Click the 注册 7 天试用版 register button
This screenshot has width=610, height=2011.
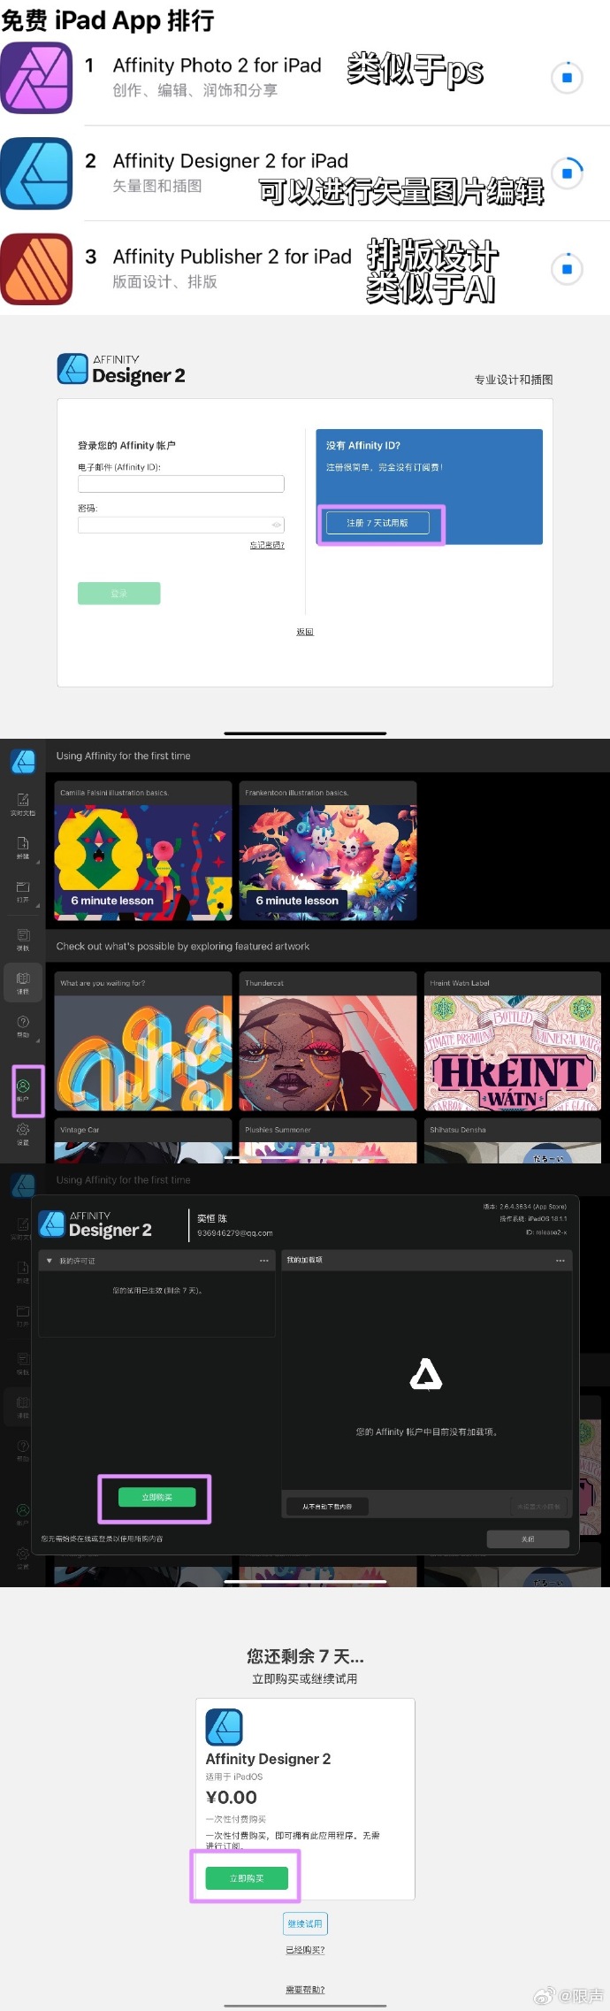click(377, 523)
